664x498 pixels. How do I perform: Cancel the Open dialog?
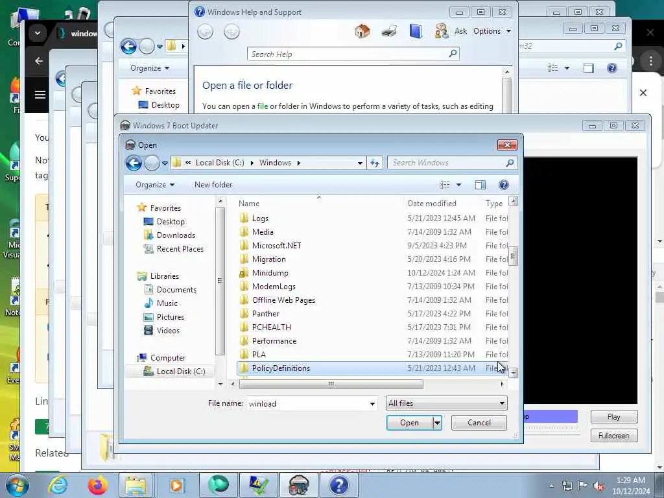coord(479,423)
